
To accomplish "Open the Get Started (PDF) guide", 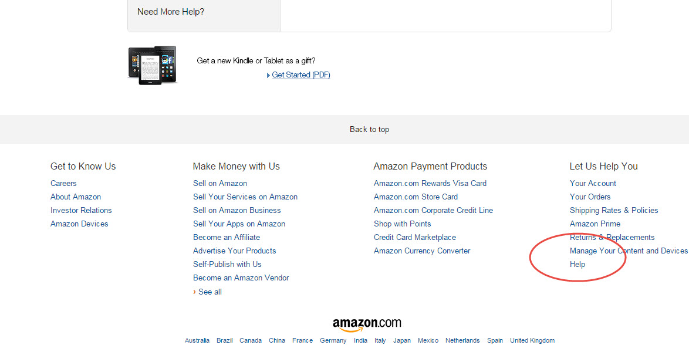I will 300,75.
